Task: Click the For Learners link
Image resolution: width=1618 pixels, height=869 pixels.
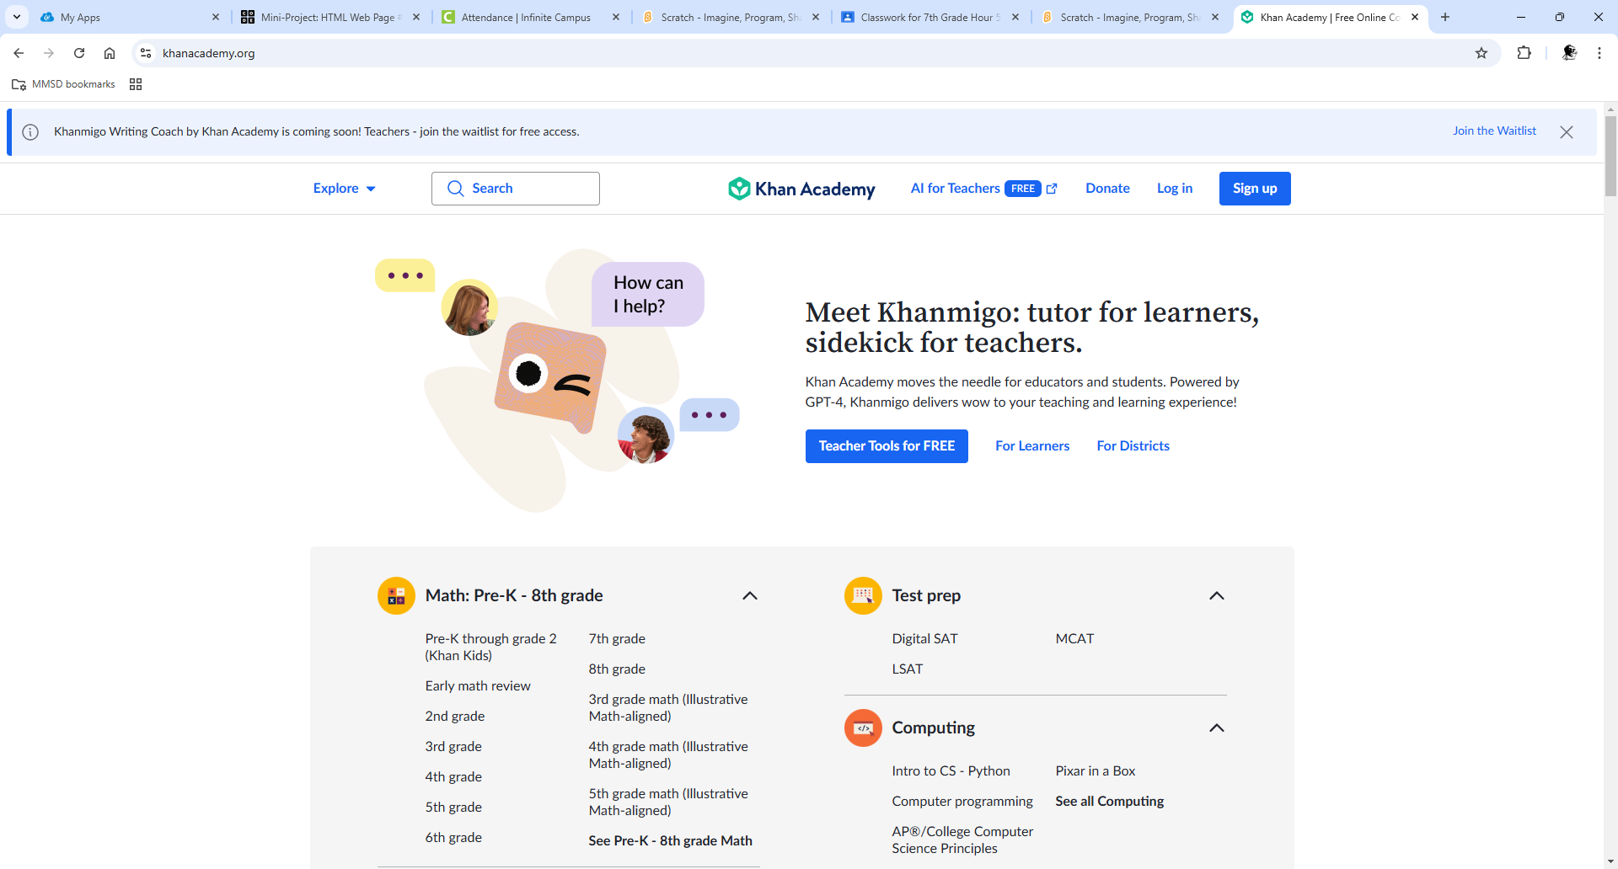Action: (1032, 446)
